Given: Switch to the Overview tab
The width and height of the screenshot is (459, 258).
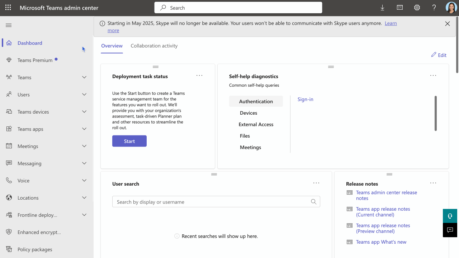Looking at the screenshot, I should click(112, 46).
